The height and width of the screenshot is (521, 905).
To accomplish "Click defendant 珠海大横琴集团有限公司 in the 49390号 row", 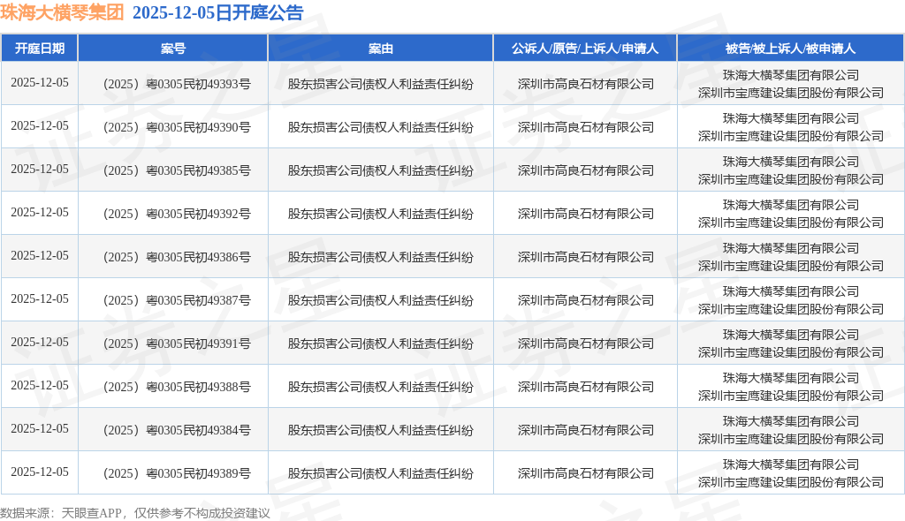I will point(791,118).
